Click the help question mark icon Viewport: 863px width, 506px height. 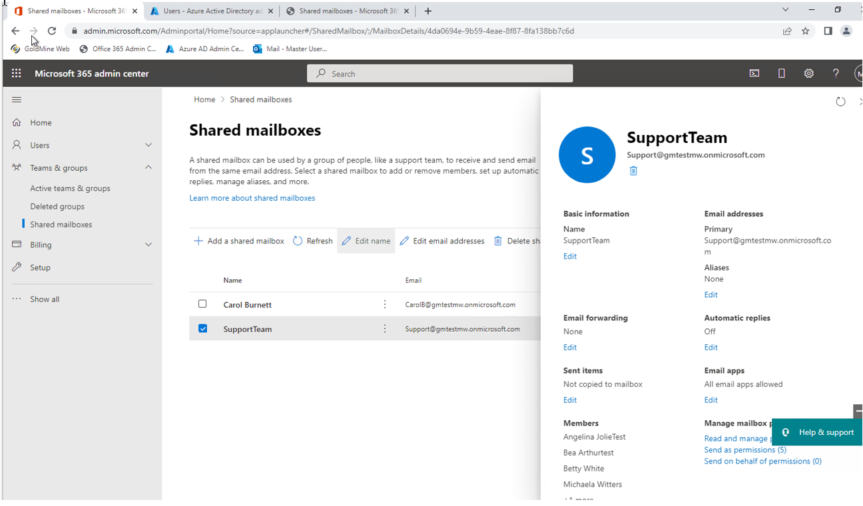point(836,73)
